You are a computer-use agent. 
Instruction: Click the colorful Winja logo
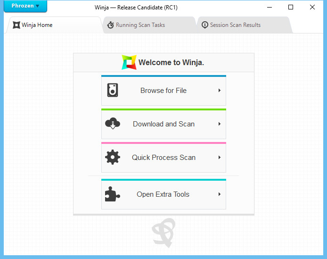click(129, 62)
